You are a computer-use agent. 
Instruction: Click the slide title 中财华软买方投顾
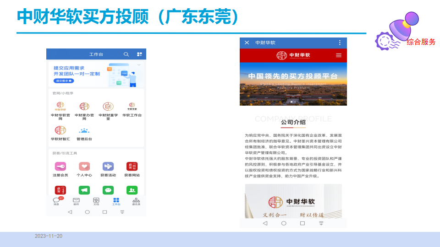[x=83, y=17]
